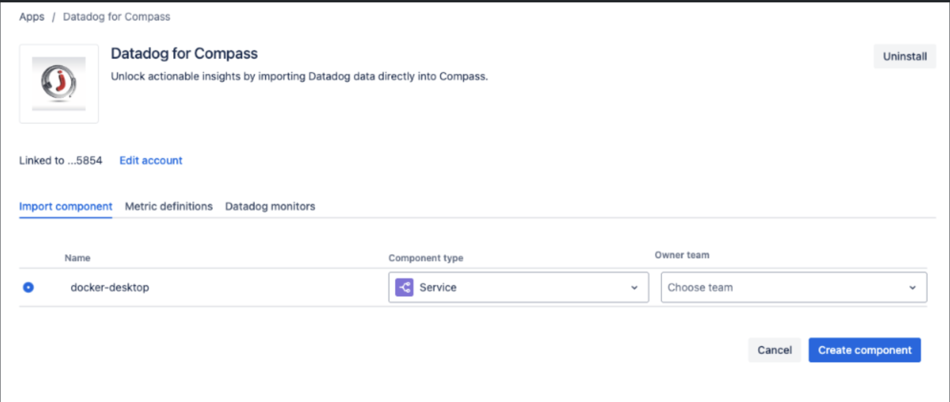This screenshot has width=950, height=402.
Task: Expand the Choose team owner dropdown
Action: coord(794,287)
